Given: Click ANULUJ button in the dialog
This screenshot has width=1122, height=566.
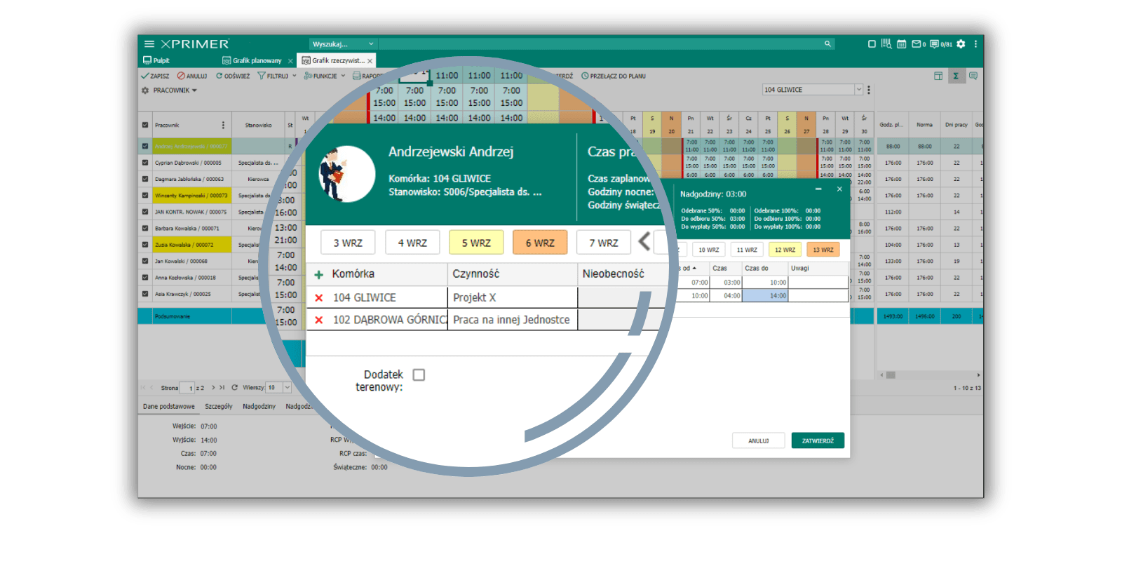Looking at the screenshot, I should coord(758,440).
